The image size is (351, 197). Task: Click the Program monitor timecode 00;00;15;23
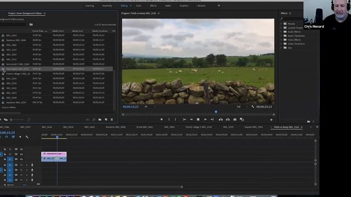coord(131,107)
